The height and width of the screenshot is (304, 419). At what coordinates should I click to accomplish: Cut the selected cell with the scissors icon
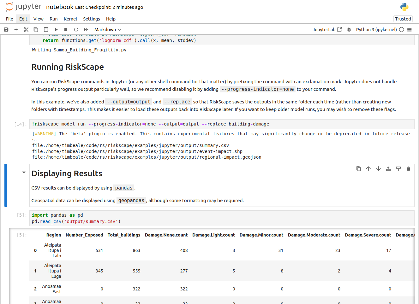coord(26,30)
